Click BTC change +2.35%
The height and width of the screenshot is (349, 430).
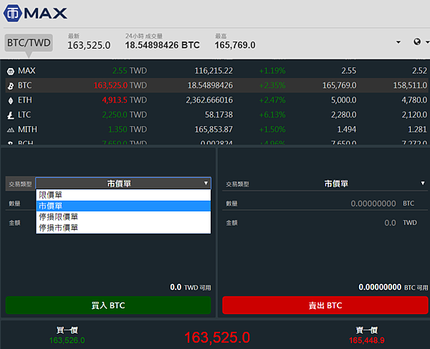click(x=272, y=85)
